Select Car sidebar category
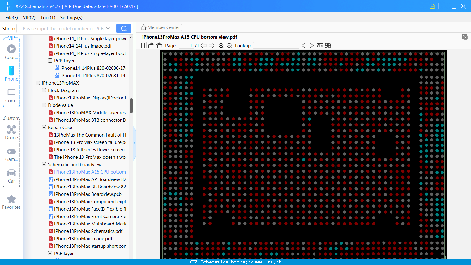The image size is (471, 265). (11, 176)
